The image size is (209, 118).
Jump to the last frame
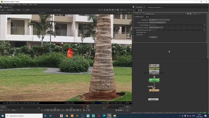pyautogui.click(x=78, y=110)
